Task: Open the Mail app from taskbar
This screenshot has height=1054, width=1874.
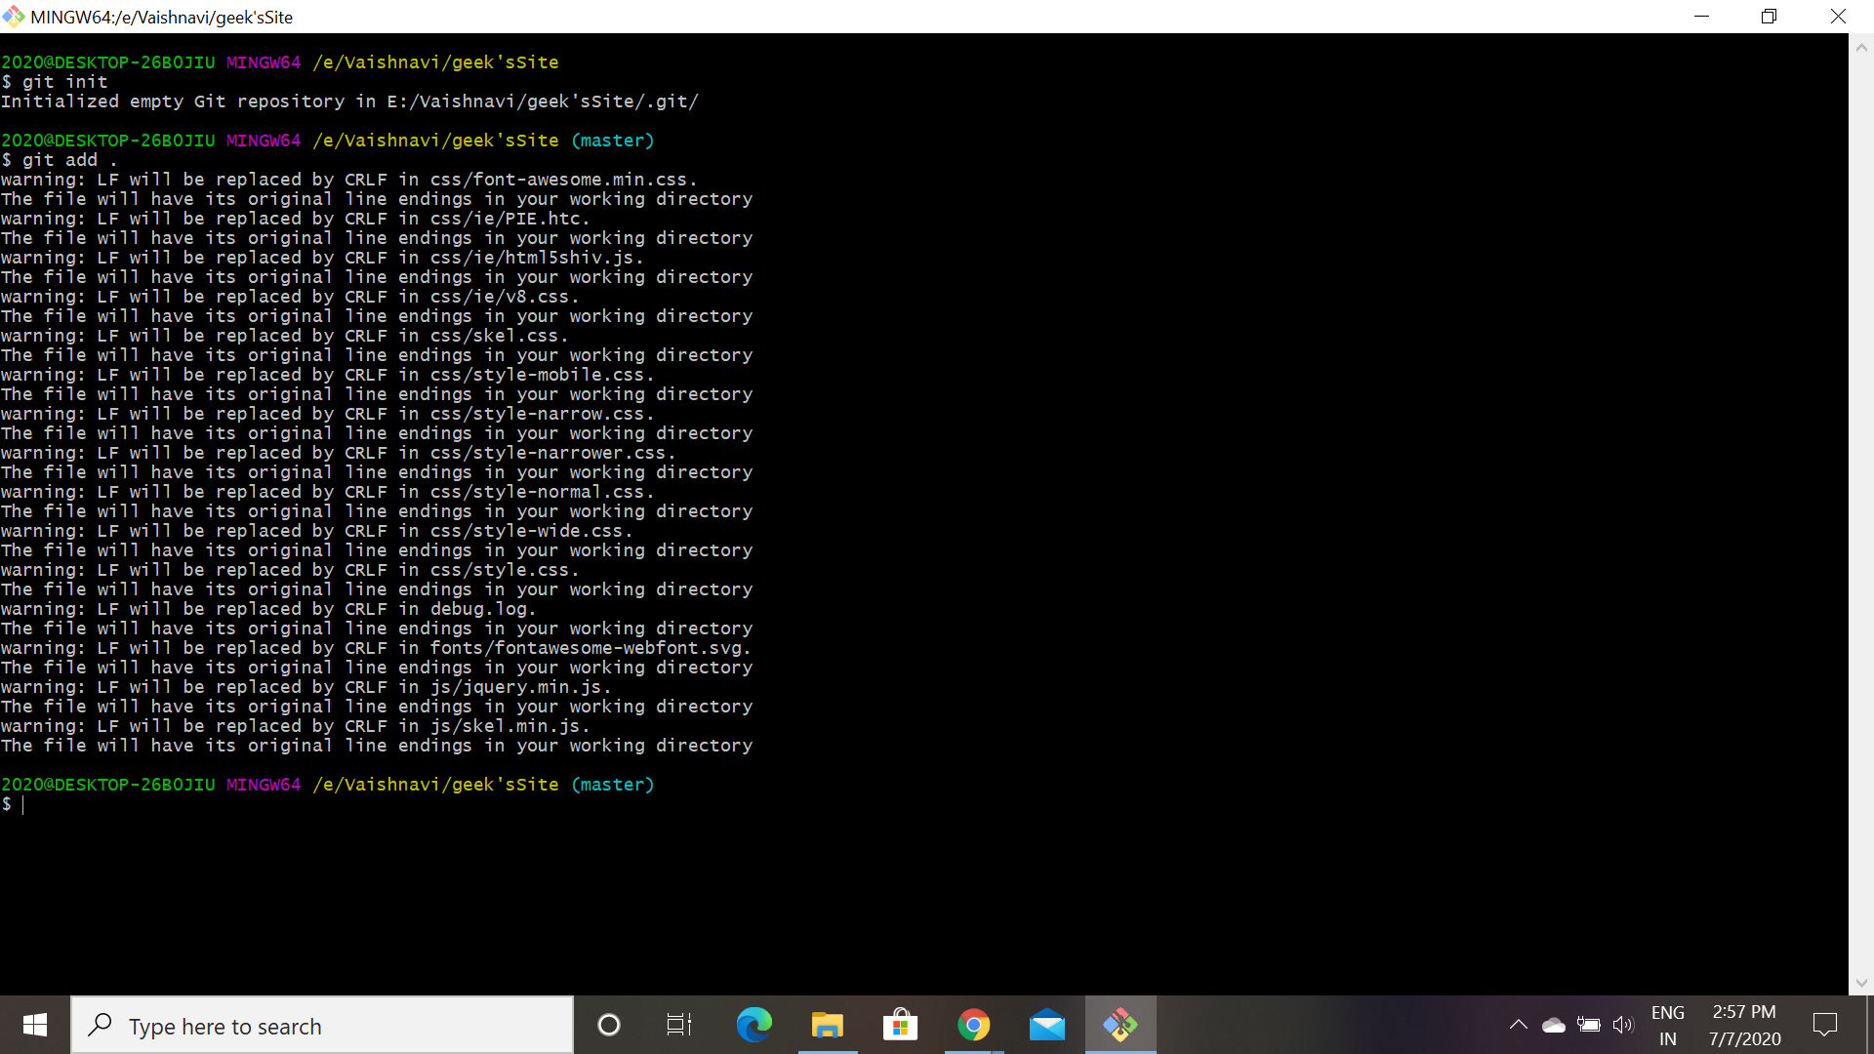Action: tap(1046, 1025)
